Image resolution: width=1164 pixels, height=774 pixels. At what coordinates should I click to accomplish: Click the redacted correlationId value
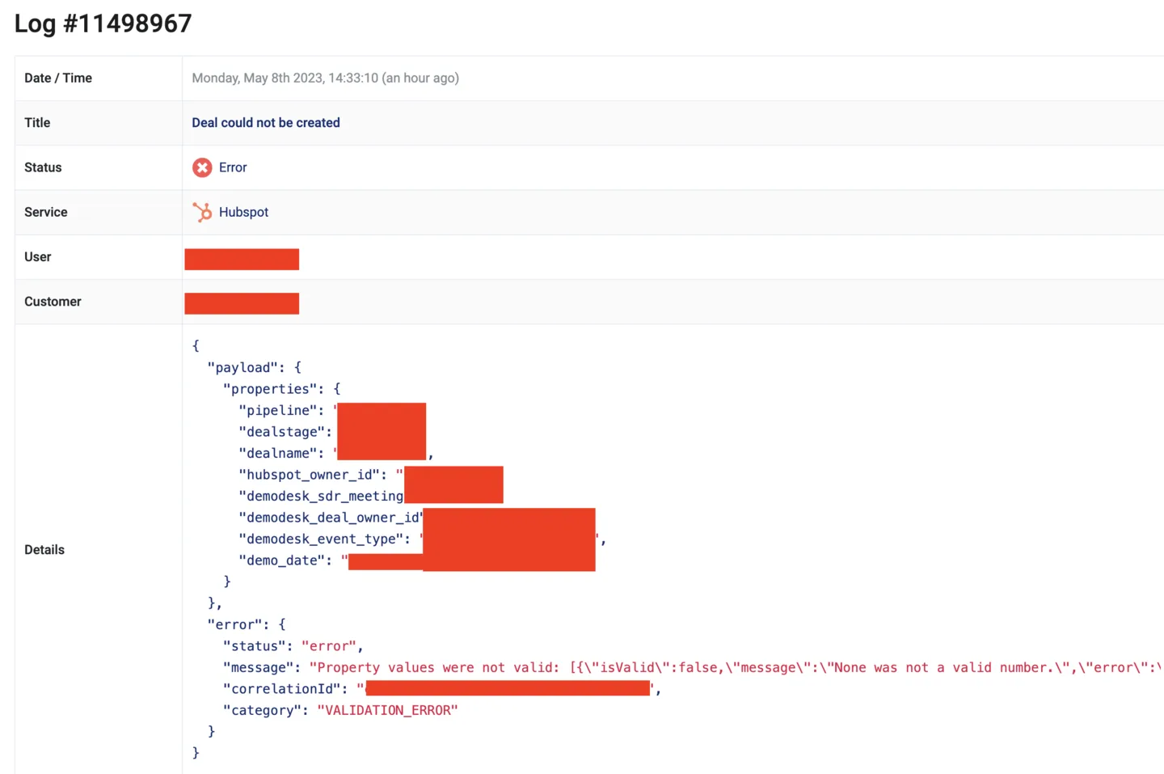point(508,688)
